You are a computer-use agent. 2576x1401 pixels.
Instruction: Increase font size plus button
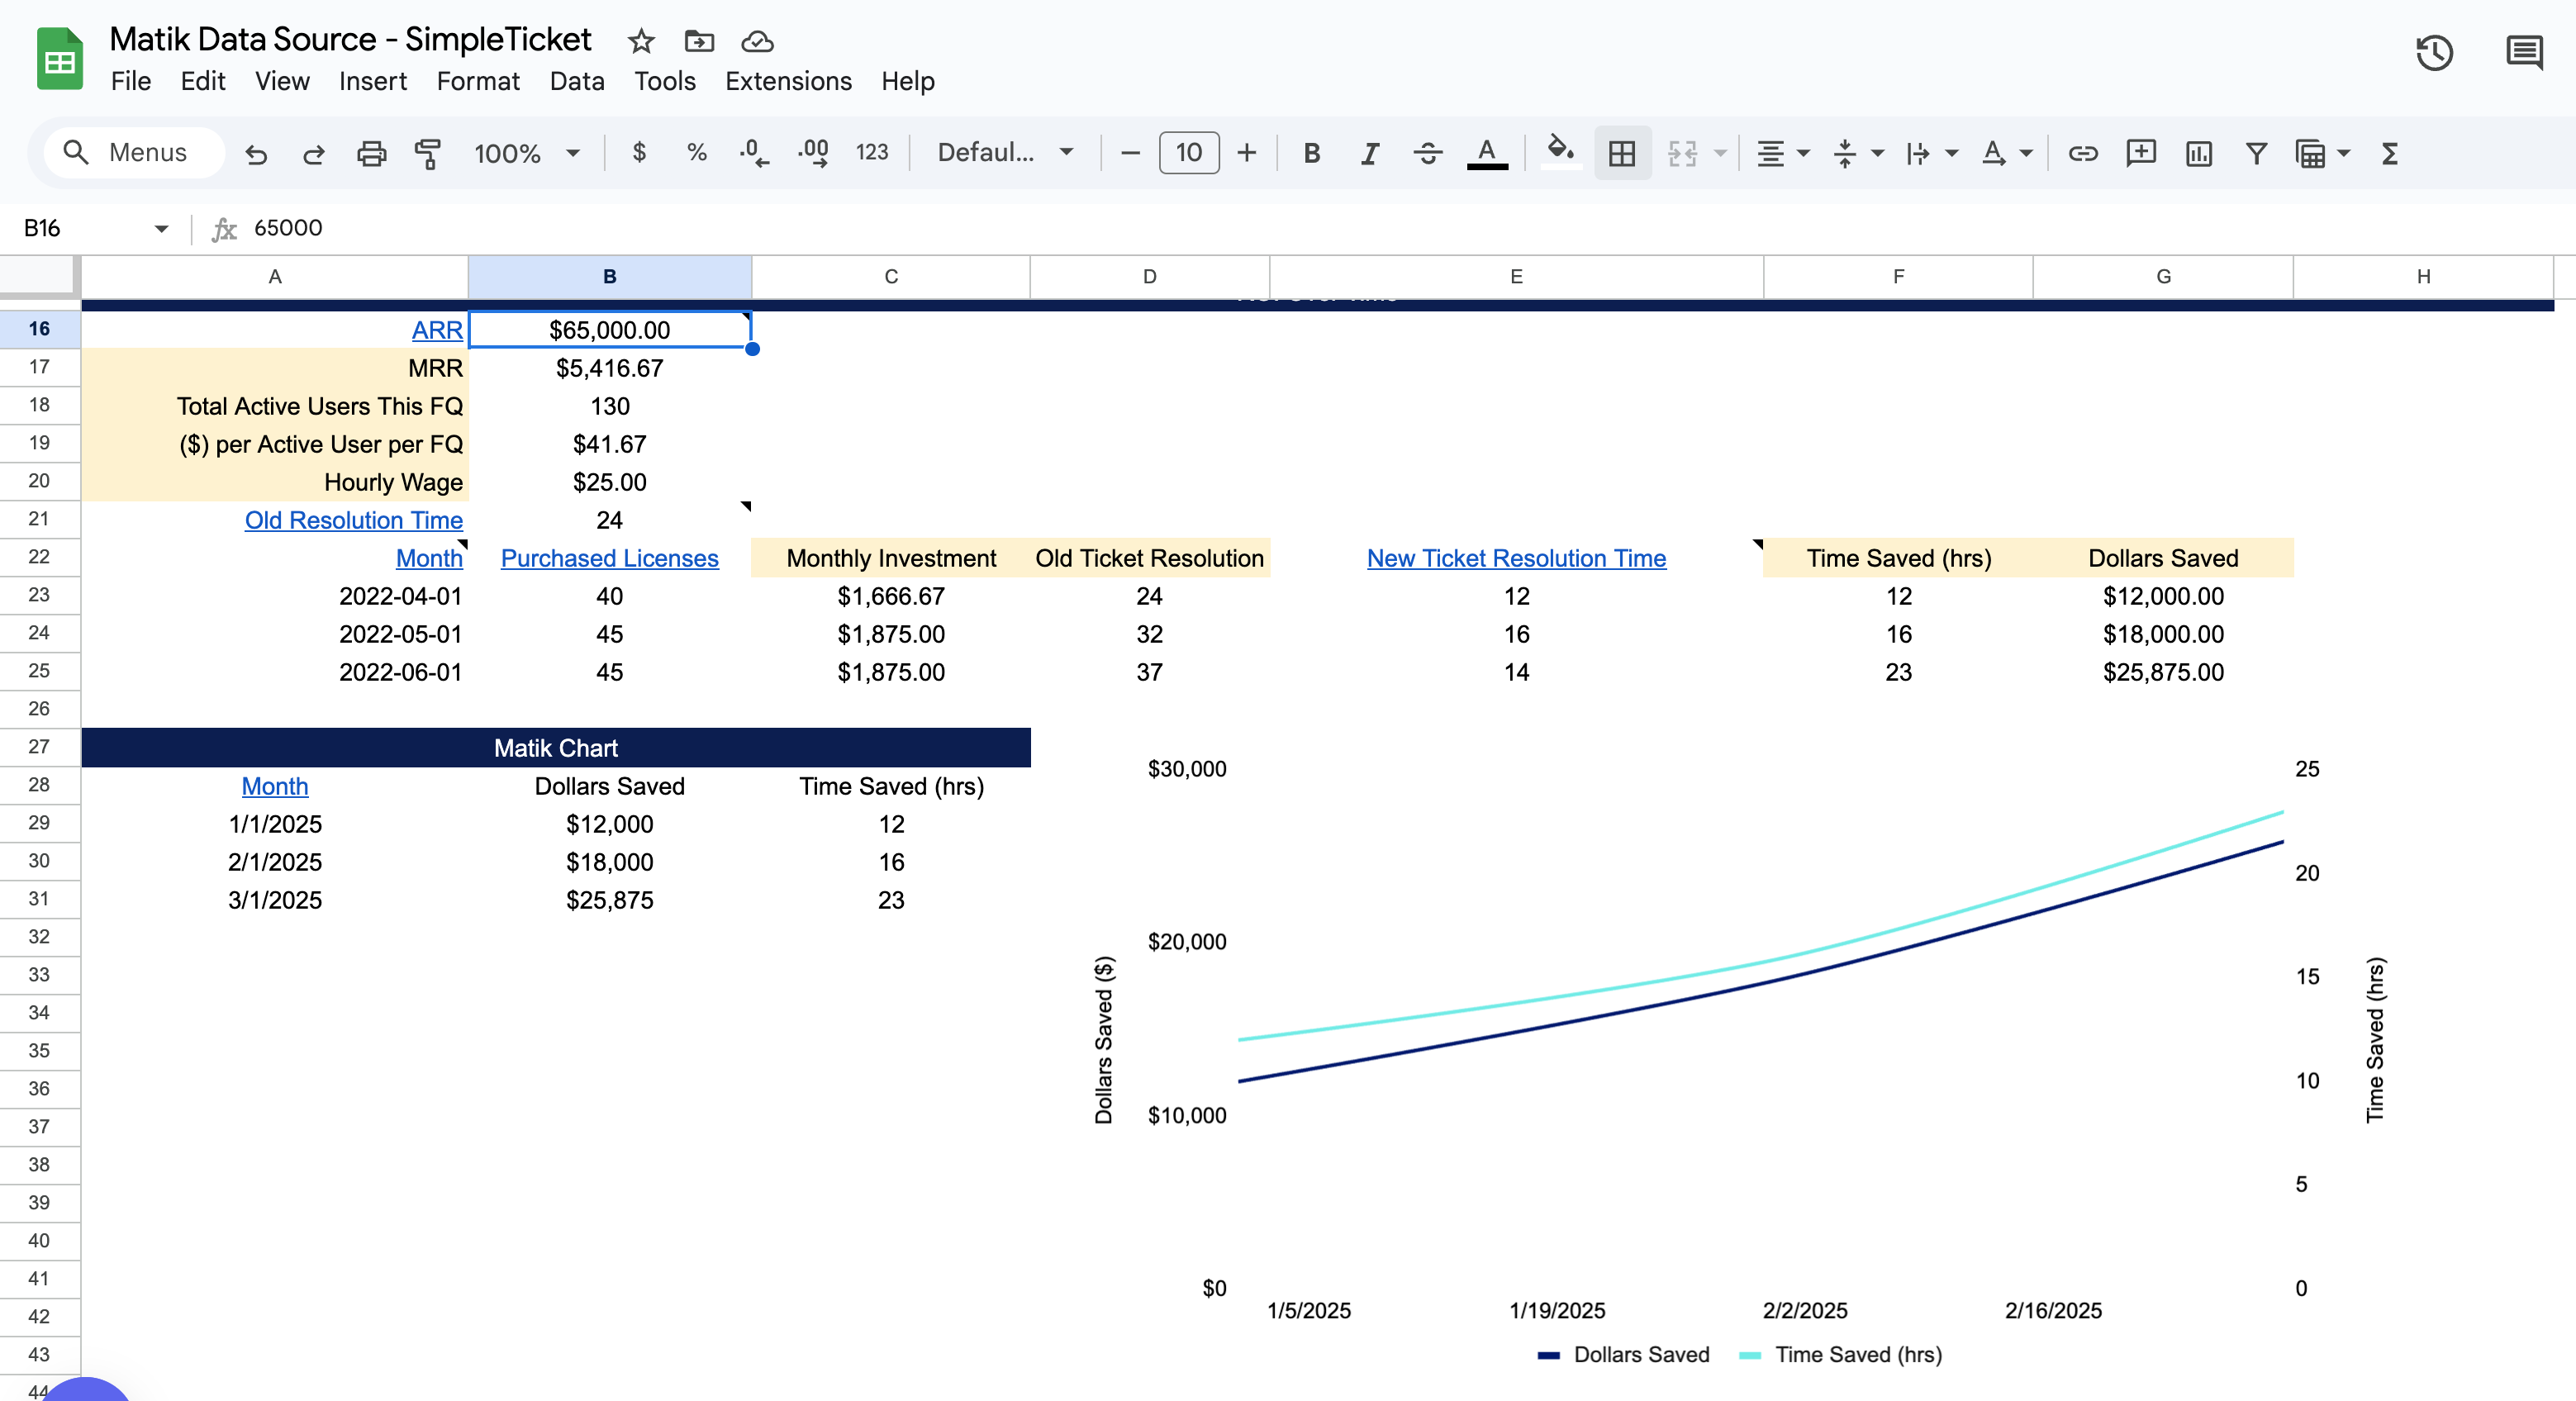(x=1246, y=153)
